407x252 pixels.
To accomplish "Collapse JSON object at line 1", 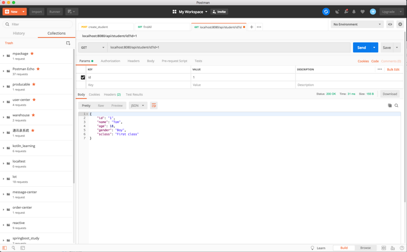I will coord(87,114).
